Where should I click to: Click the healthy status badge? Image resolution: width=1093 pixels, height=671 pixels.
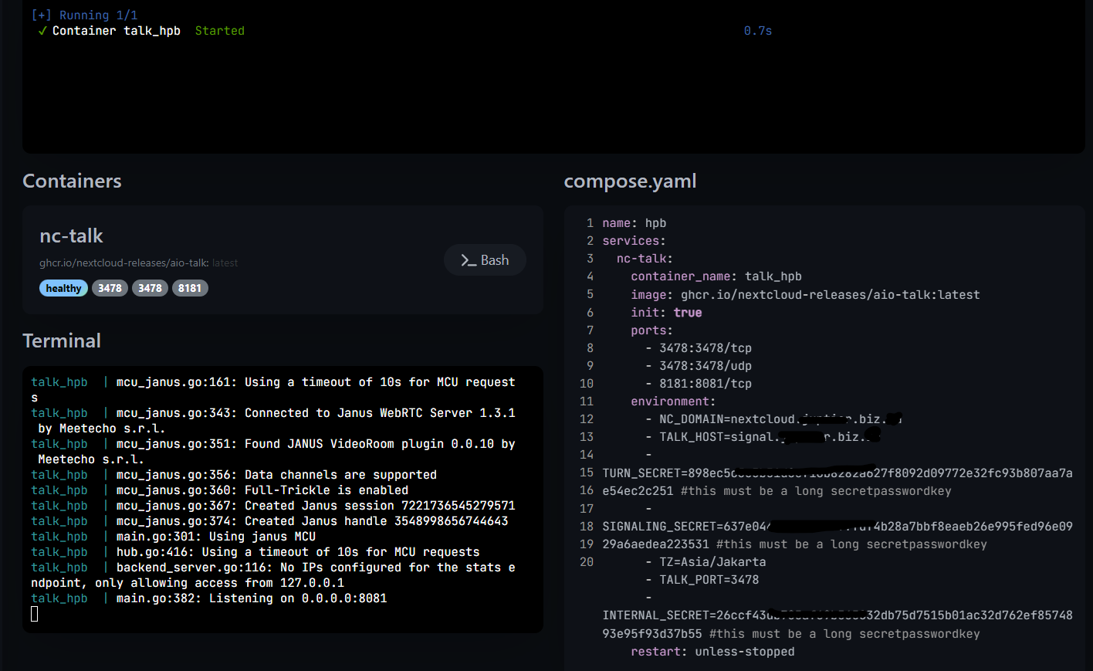63,288
